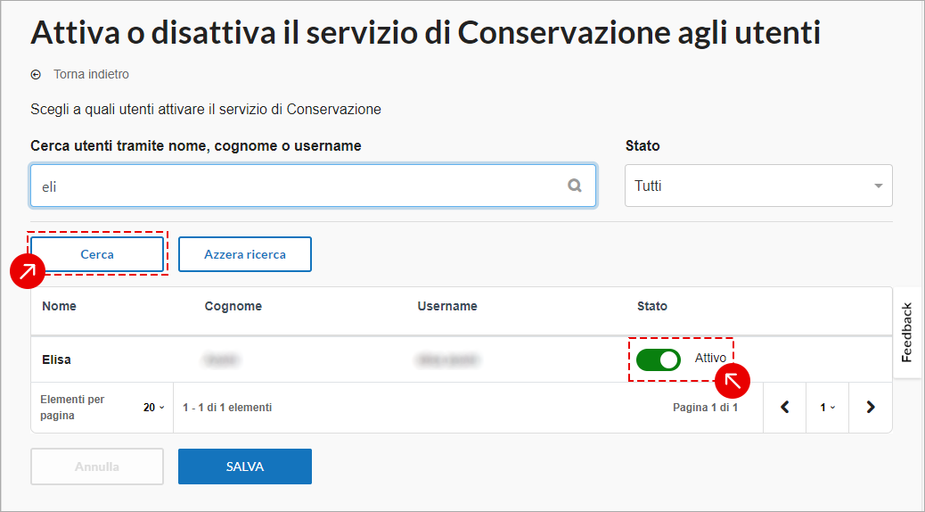
Task: Go to next page arrow
Action: 870,407
